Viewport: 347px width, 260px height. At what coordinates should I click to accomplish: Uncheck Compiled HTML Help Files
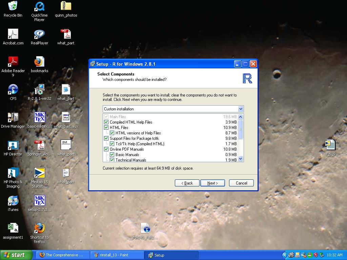tap(106, 122)
